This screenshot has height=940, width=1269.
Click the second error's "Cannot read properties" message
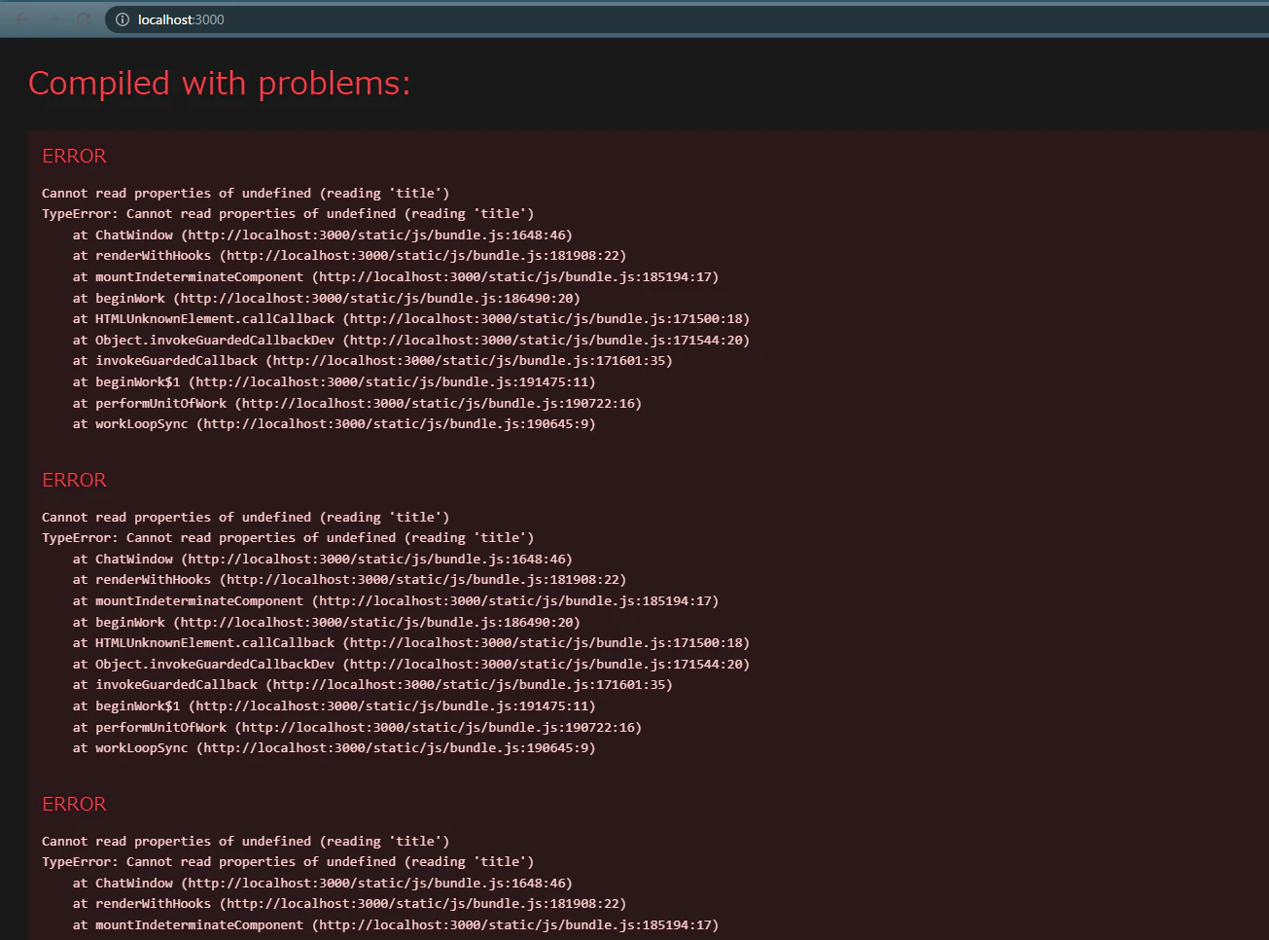pyautogui.click(x=245, y=517)
